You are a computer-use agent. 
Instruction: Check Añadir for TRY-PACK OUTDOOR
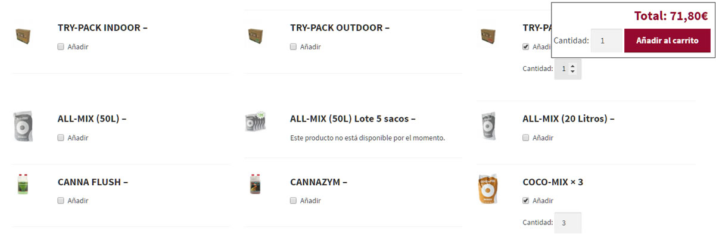(x=293, y=46)
